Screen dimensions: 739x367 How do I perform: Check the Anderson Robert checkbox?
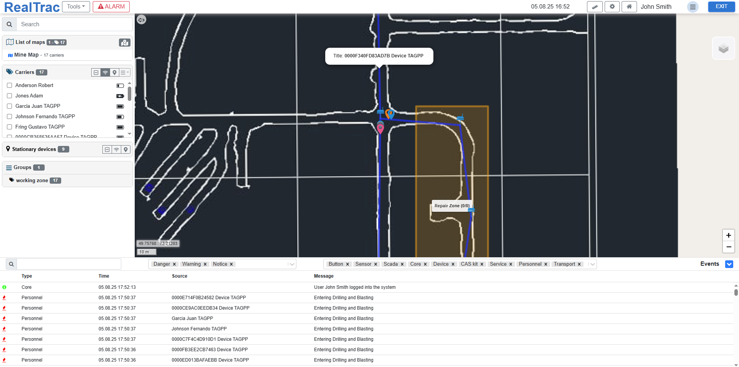(10, 85)
